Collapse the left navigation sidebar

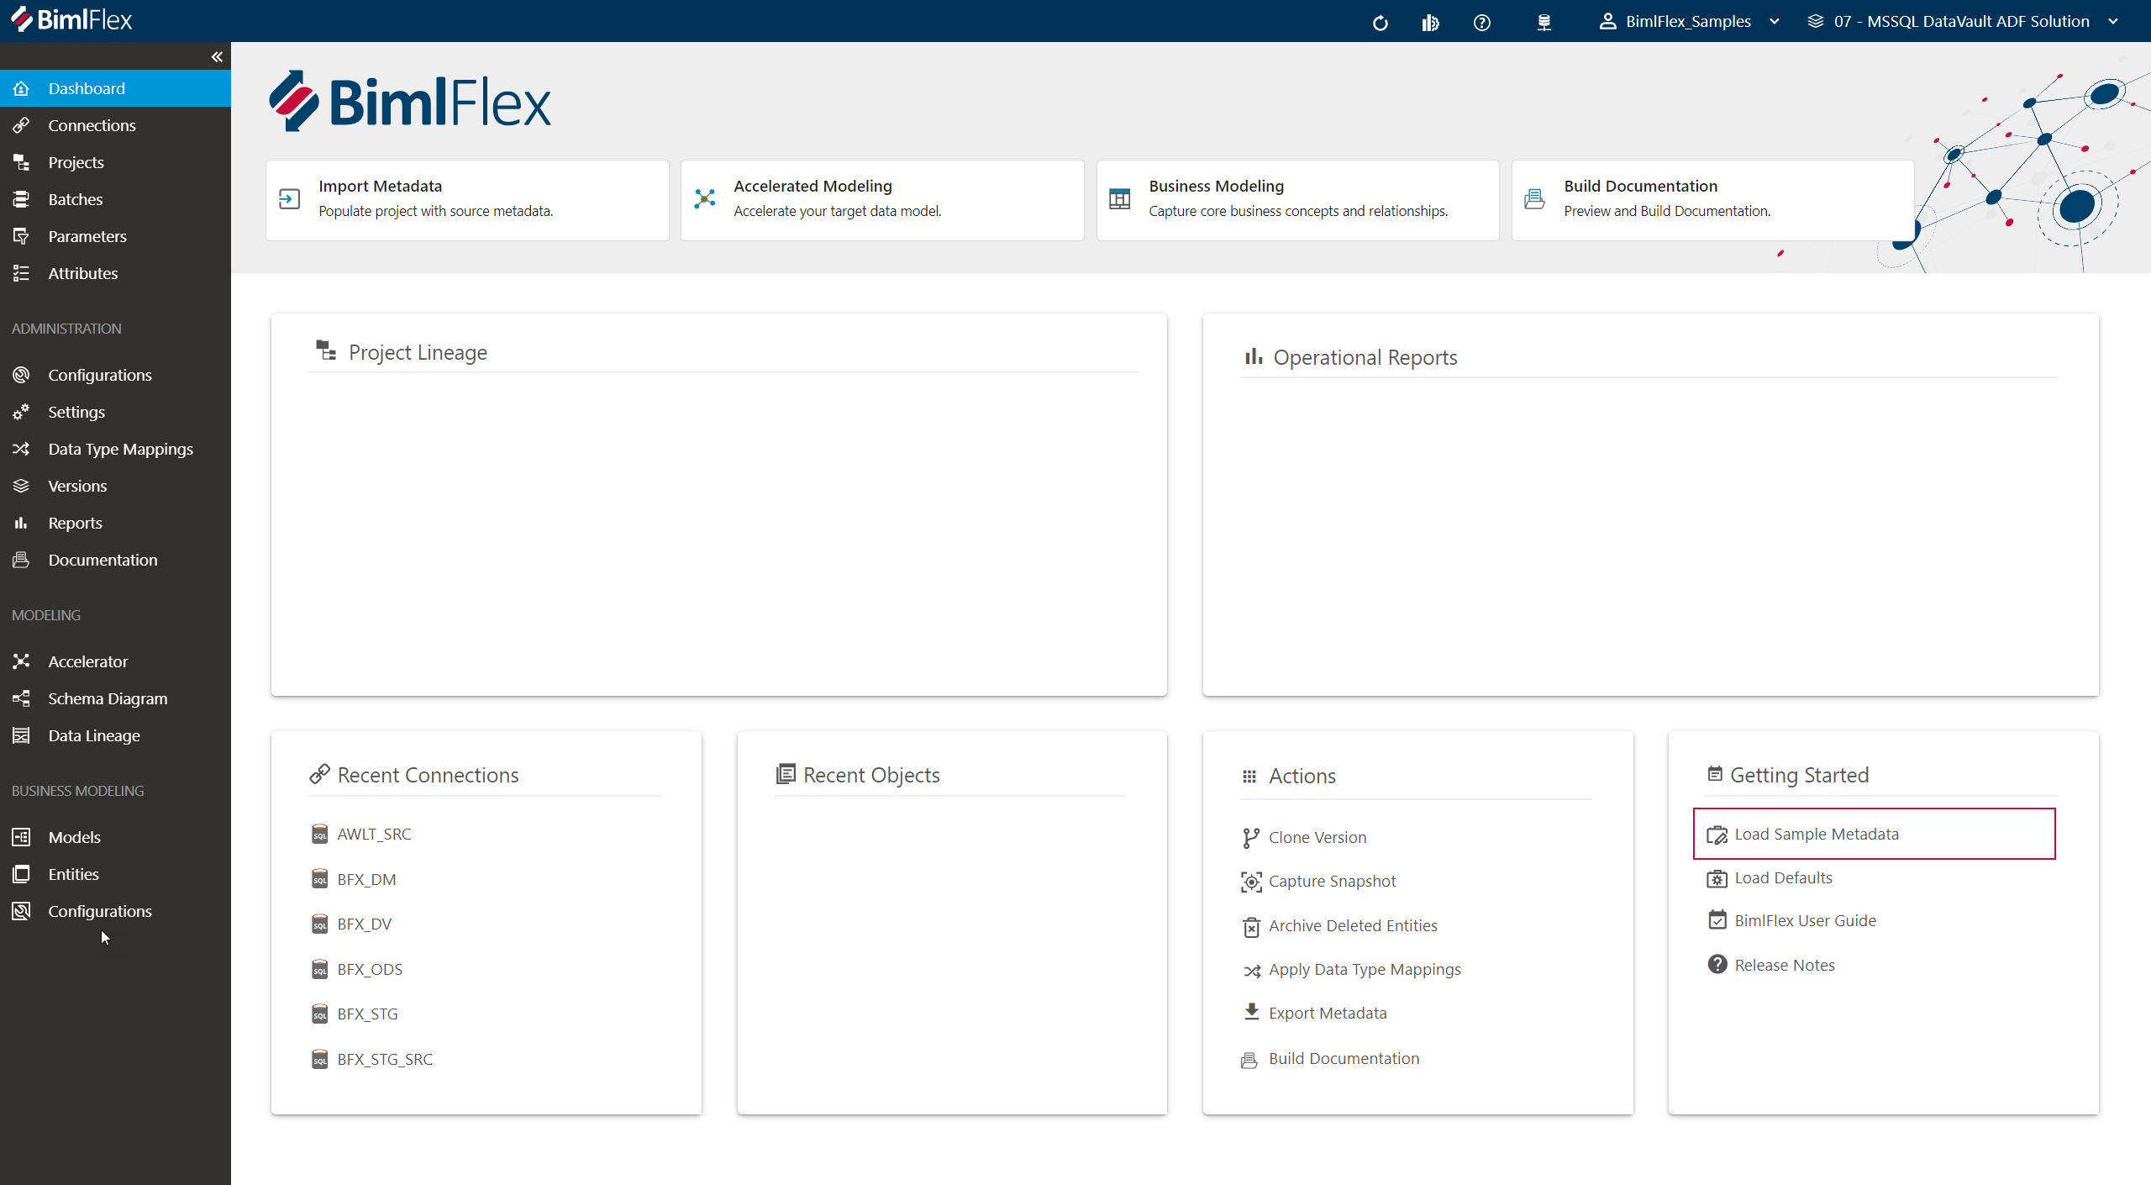tap(217, 56)
